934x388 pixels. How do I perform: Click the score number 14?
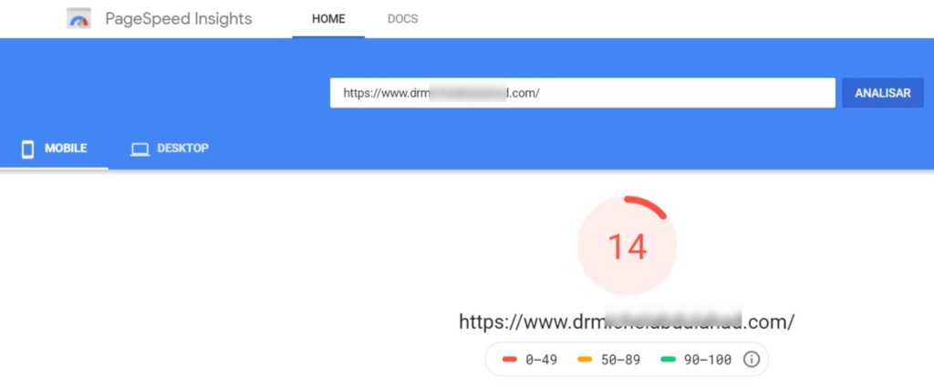[628, 246]
